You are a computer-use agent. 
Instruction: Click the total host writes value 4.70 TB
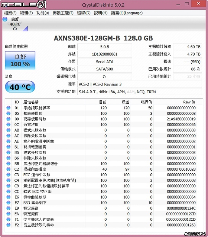pos(187,54)
